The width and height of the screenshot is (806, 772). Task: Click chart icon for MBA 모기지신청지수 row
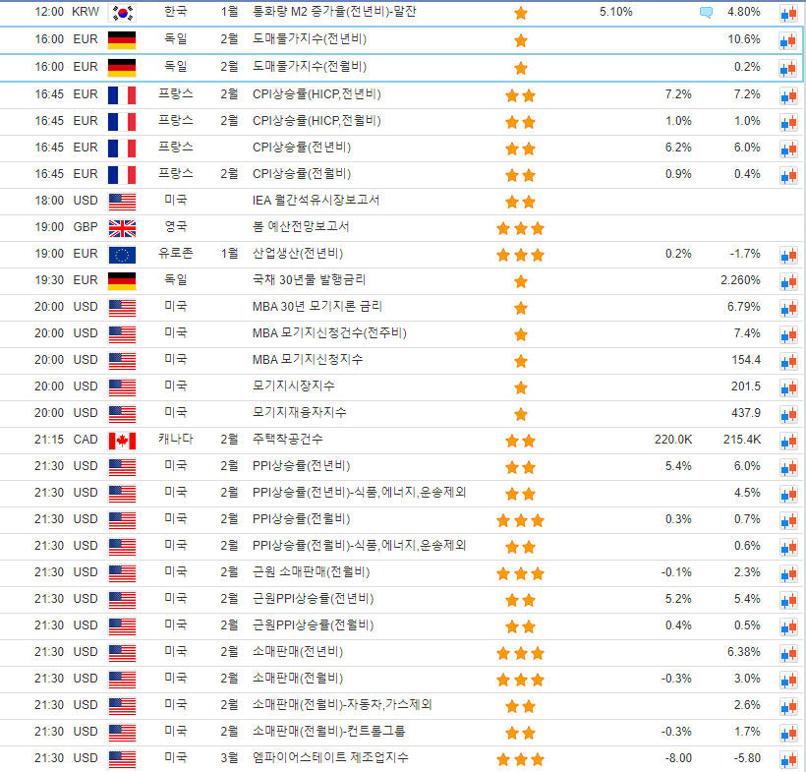point(788,360)
